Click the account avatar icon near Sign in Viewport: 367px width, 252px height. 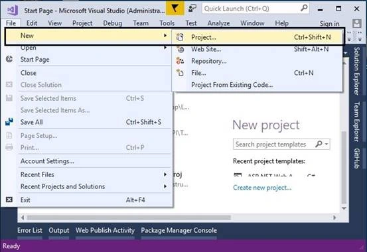(x=356, y=23)
